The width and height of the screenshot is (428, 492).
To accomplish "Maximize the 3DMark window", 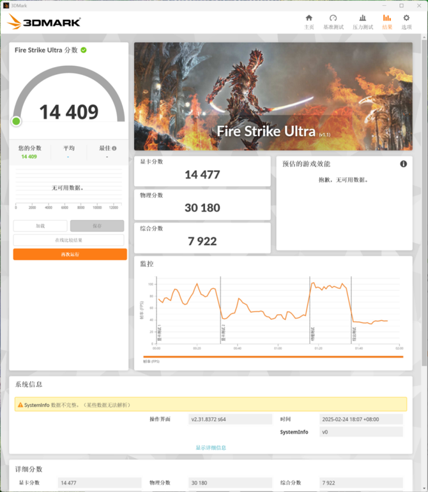I will coord(401,6).
